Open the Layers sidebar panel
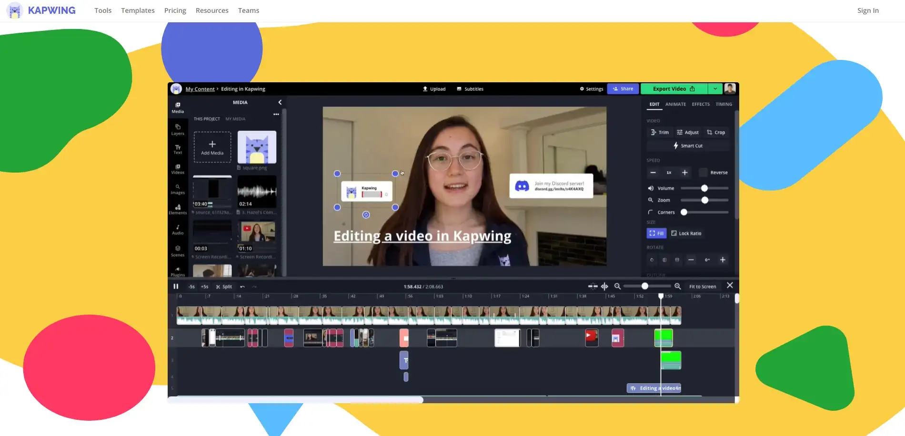The image size is (905, 436). coord(178,129)
